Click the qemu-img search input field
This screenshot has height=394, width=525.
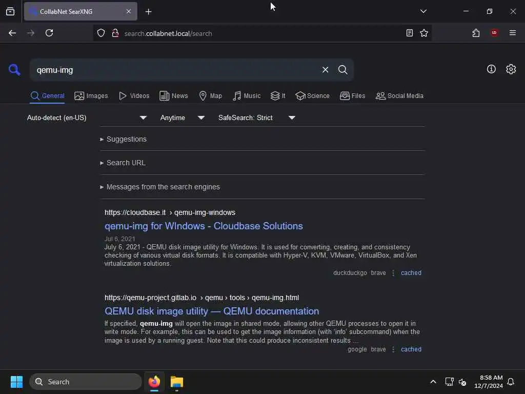pyautogui.click(x=174, y=70)
